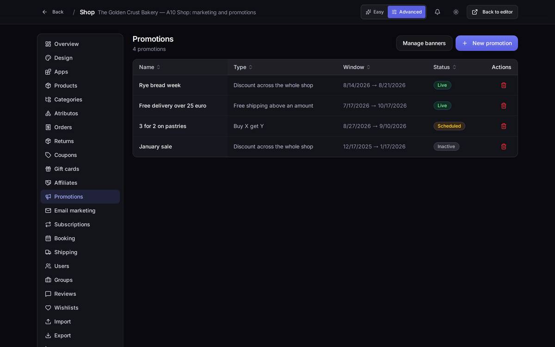This screenshot has width=555, height=347.
Task: Open Products page in sidebar
Action: tap(80, 86)
